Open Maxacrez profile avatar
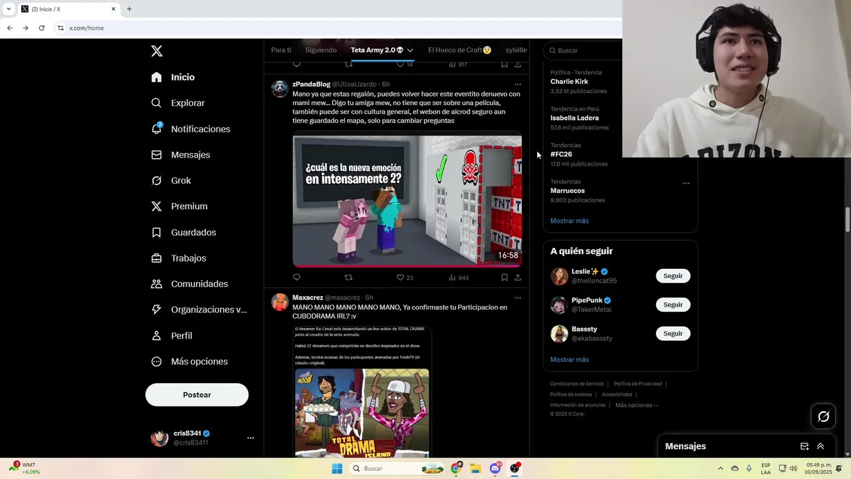This screenshot has height=479, width=851. click(280, 302)
